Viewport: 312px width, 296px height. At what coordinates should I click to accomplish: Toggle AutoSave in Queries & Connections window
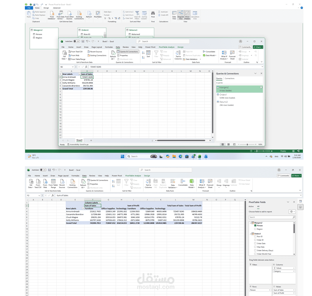click(x=77, y=41)
